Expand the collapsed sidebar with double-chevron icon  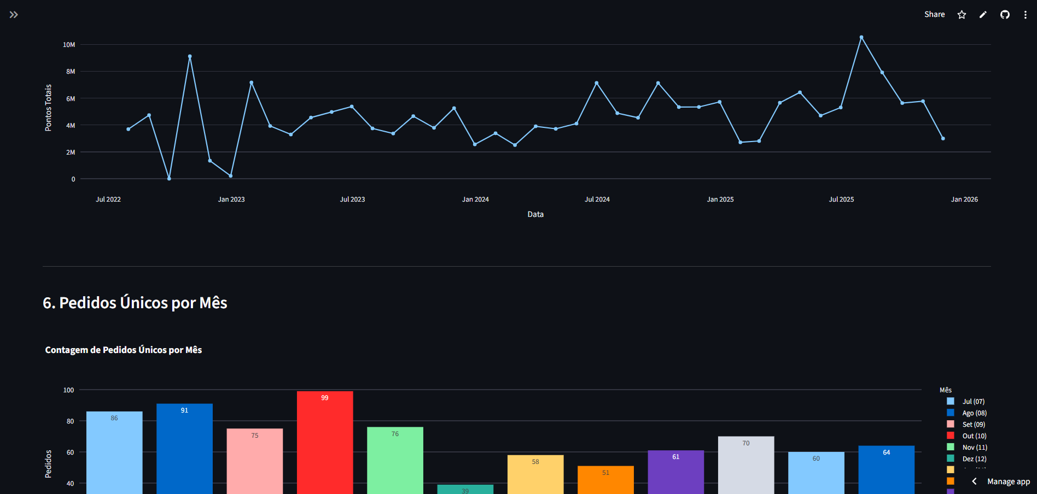[x=14, y=15]
